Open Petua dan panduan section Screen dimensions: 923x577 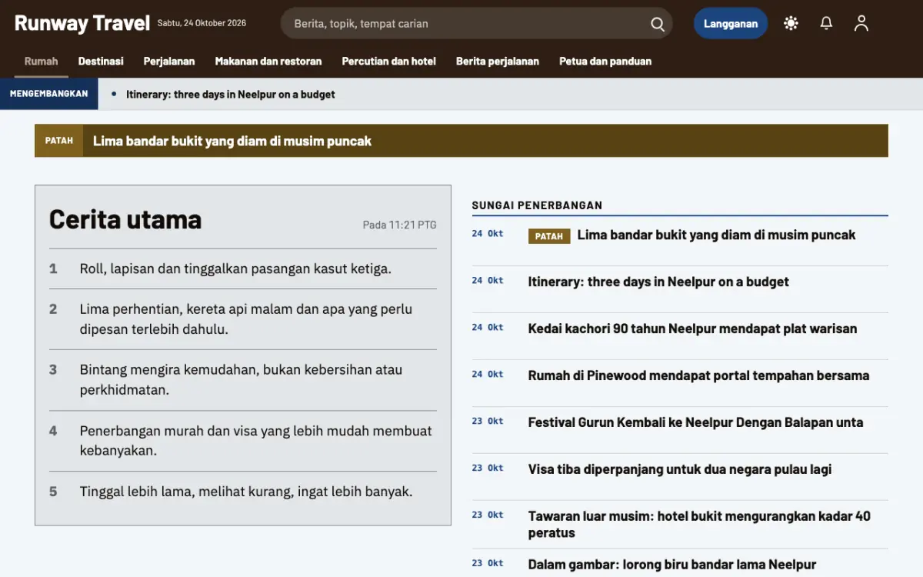605,62
